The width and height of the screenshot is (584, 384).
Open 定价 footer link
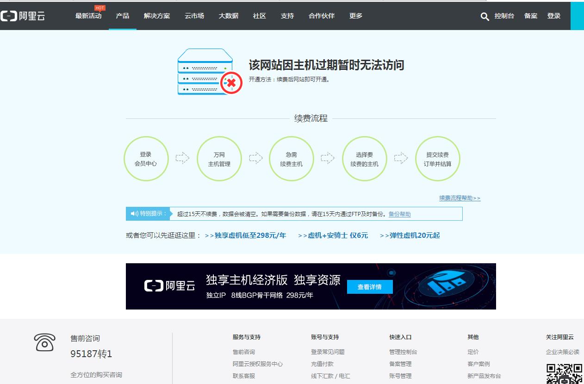pyautogui.click(x=473, y=352)
